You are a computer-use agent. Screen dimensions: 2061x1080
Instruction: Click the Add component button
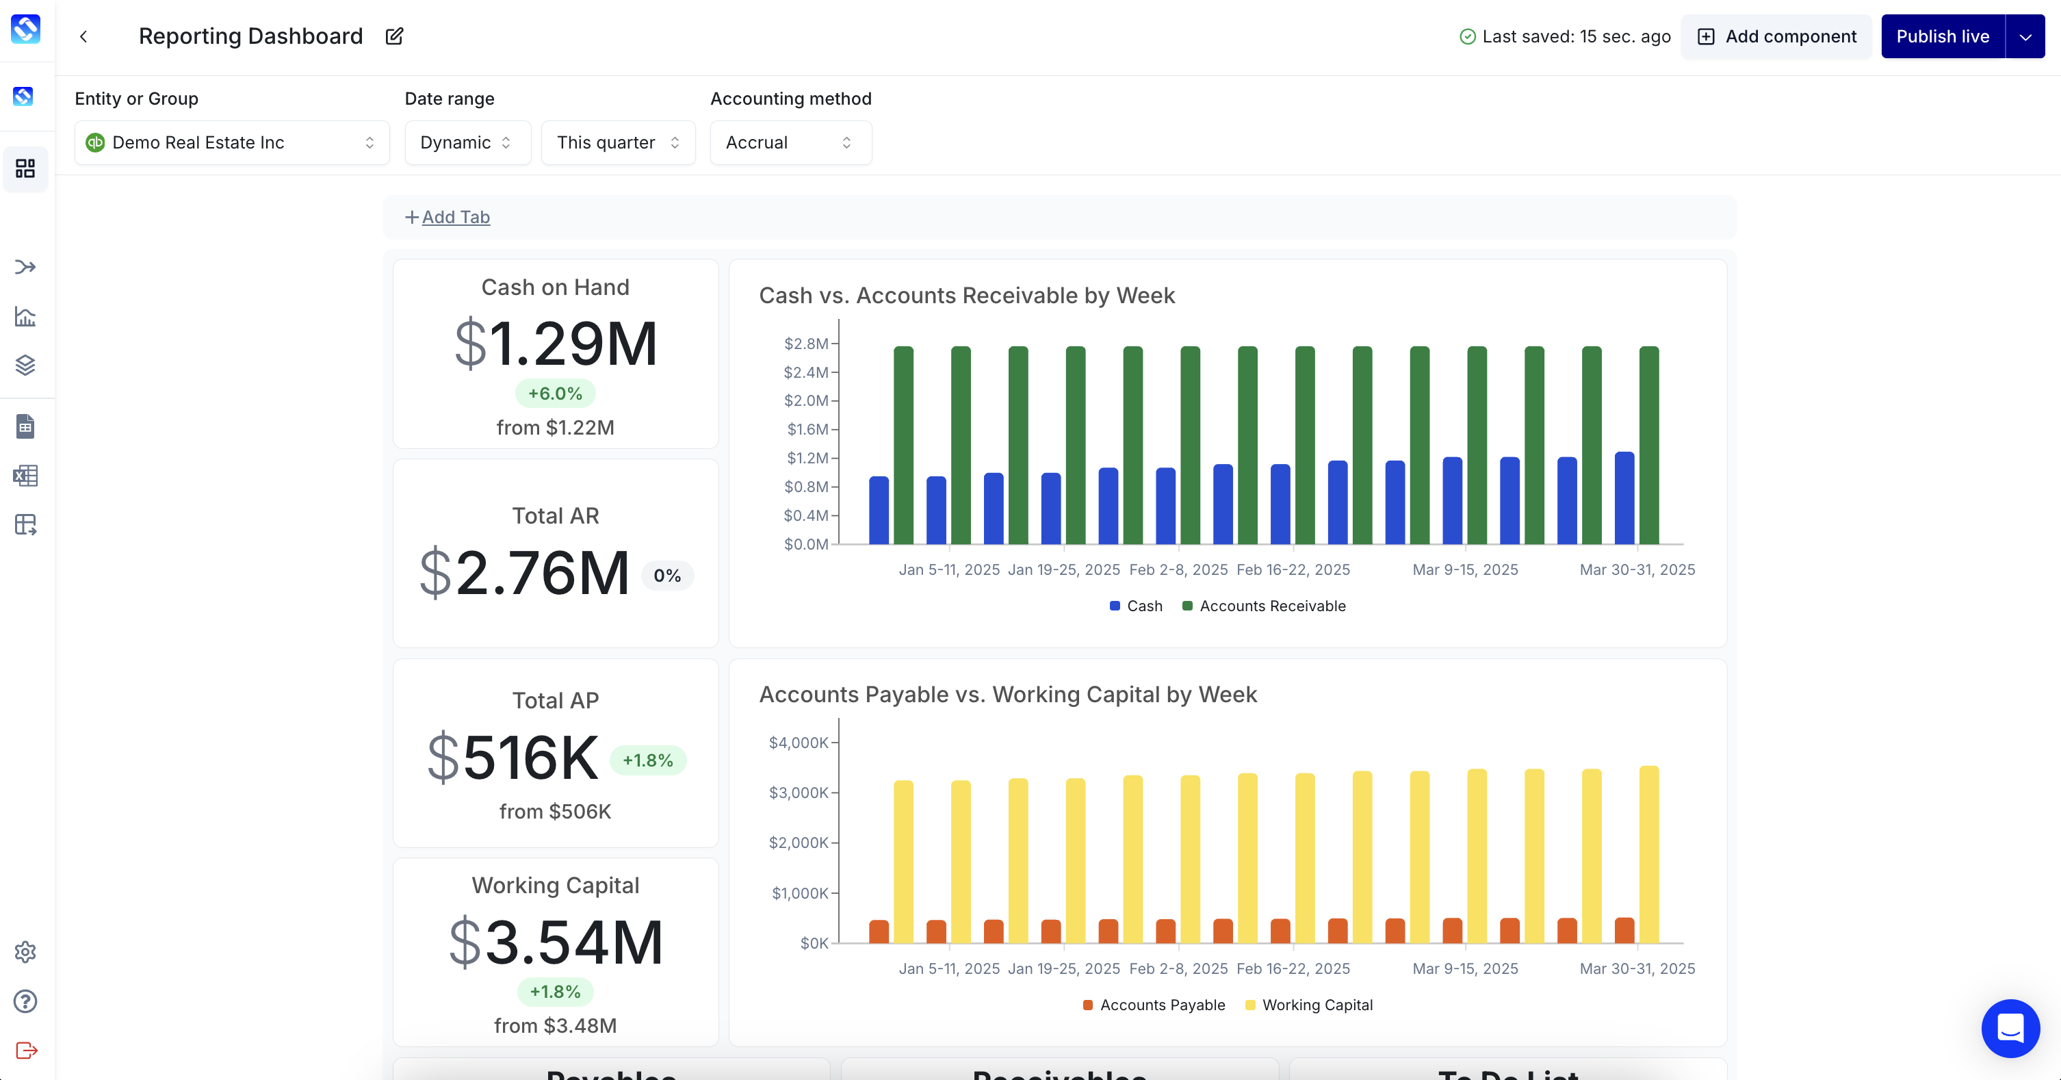point(1776,37)
